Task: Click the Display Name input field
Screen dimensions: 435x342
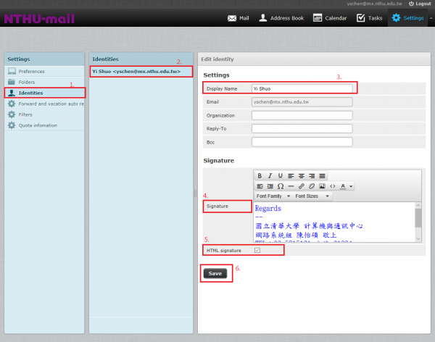Action: pos(302,88)
